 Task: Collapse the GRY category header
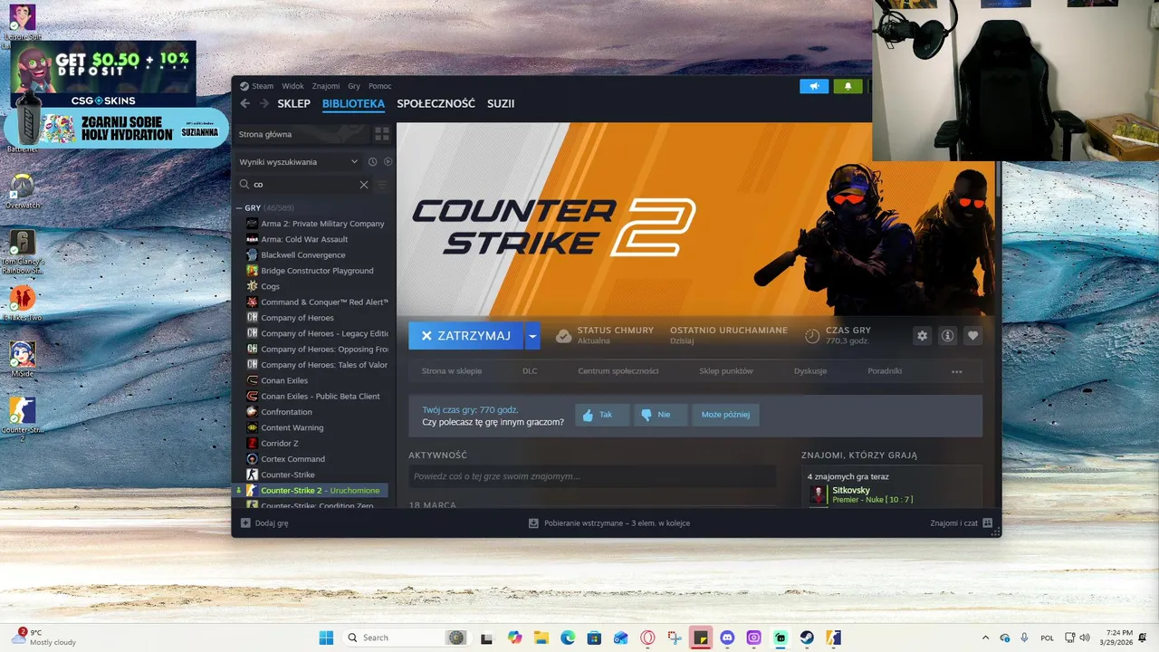click(253, 208)
